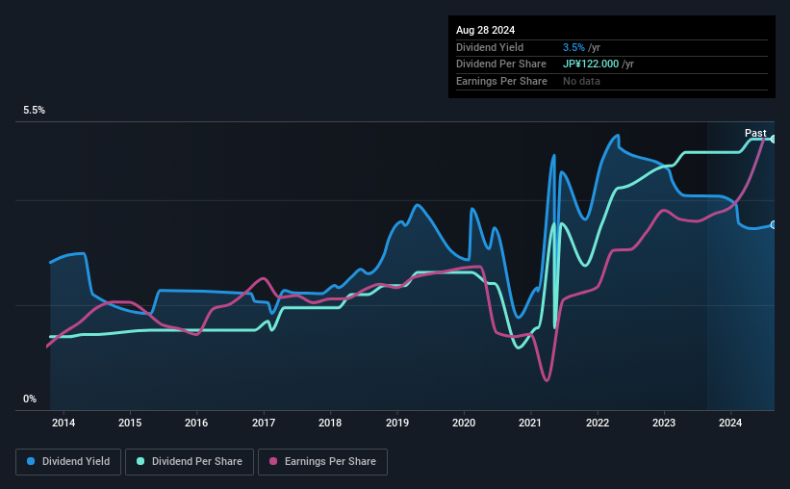
Task: Click the 2020 x-axis year label
Action: (464, 422)
